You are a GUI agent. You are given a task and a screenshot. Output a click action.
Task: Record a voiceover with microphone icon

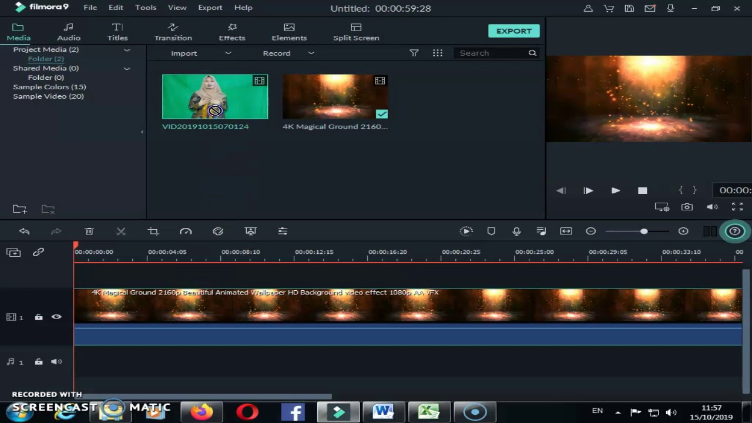point(516,231)
